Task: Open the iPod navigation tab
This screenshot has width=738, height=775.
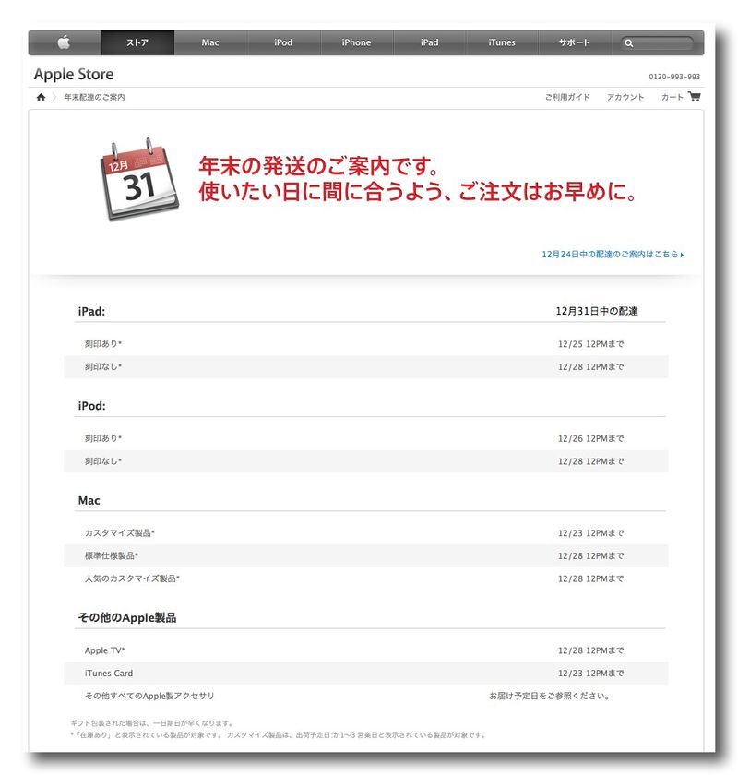Action: pos(283,42)
